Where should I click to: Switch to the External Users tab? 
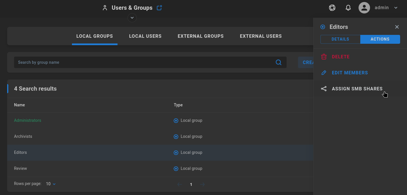(261, 36)
